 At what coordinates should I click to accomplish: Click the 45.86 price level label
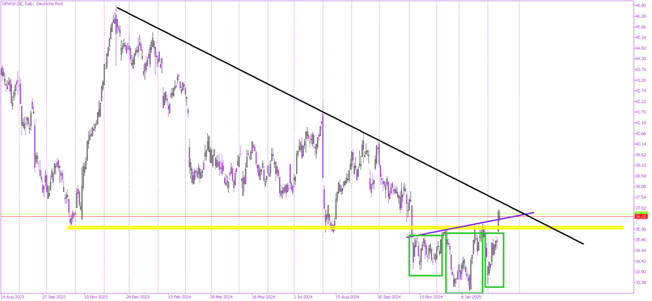[640, 27]
